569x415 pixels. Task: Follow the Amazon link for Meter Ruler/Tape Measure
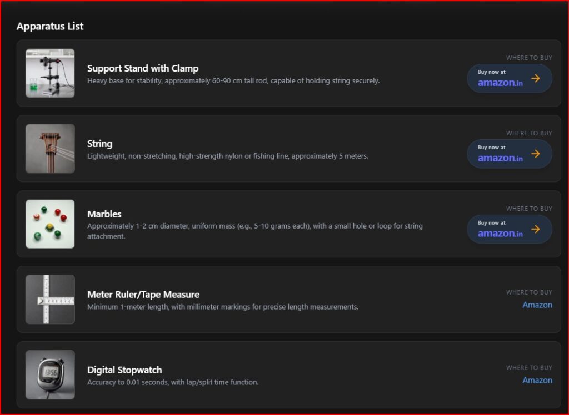pos(537,305)
